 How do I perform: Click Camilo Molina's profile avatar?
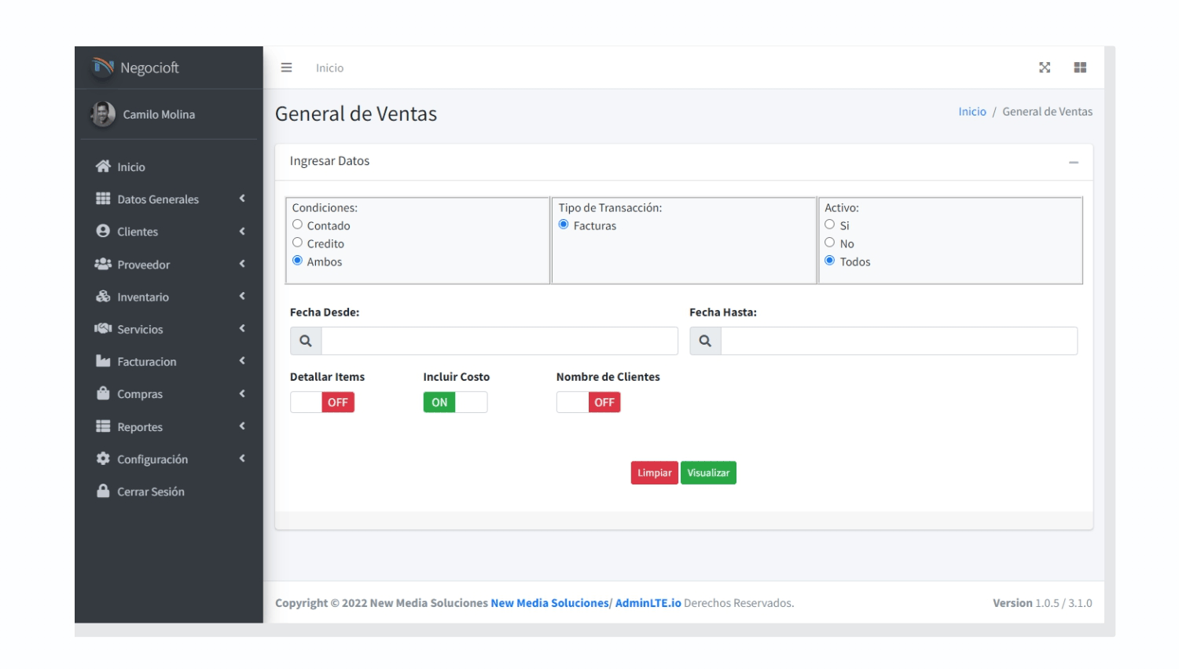click(103, 114)
